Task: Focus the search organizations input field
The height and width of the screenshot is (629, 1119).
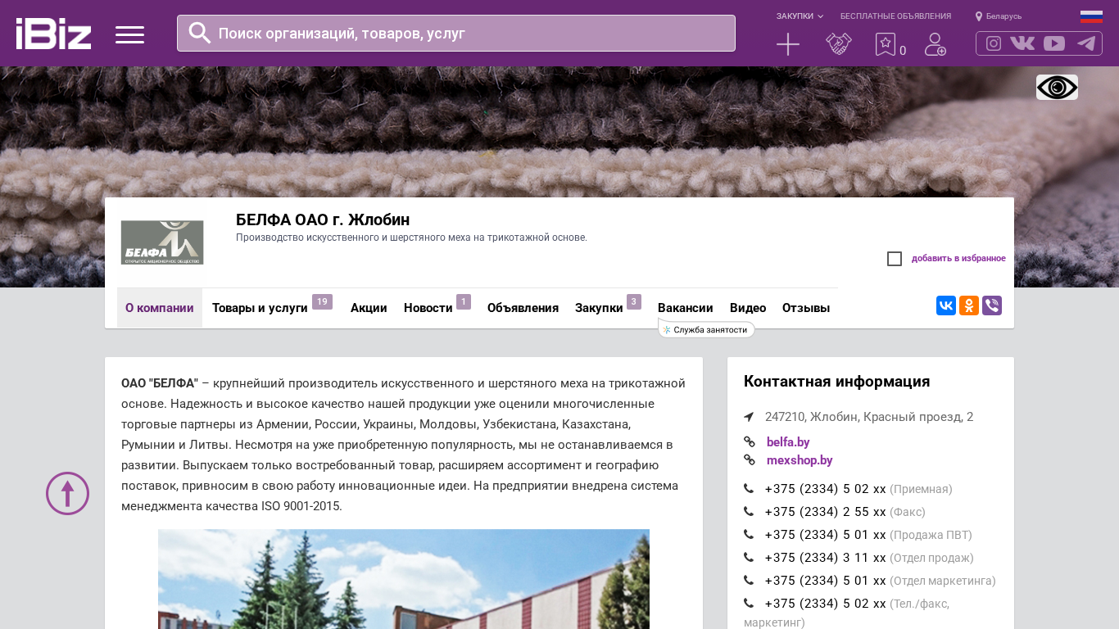Action: 456,34
